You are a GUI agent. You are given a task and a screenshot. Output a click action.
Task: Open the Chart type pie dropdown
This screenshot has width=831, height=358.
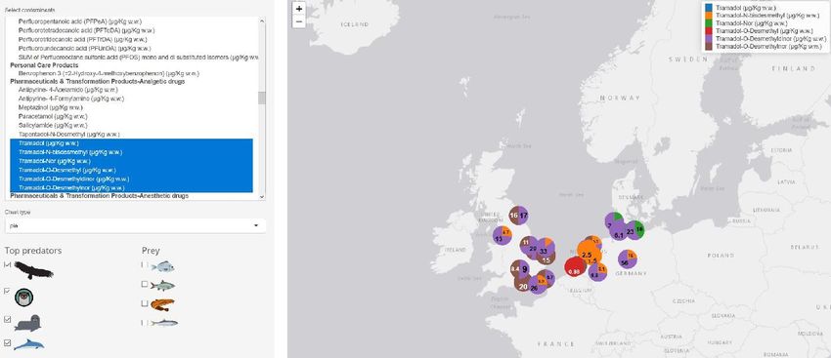(135, 225)
